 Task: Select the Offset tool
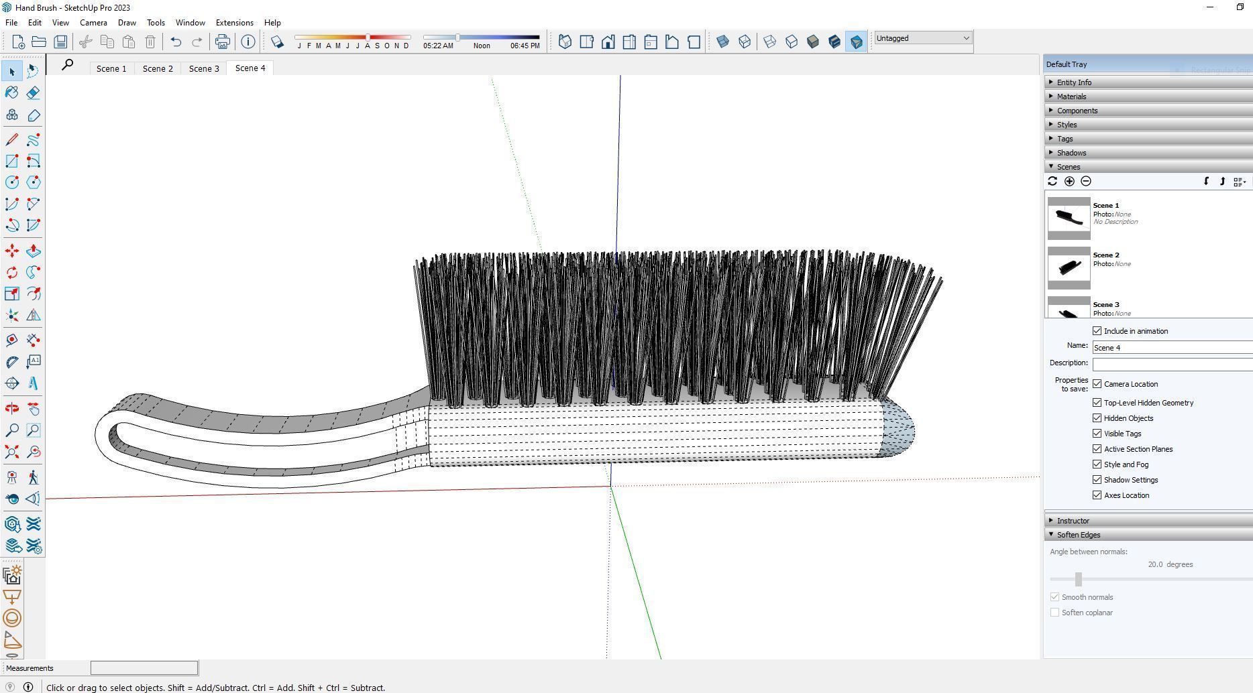click(33, 294)
